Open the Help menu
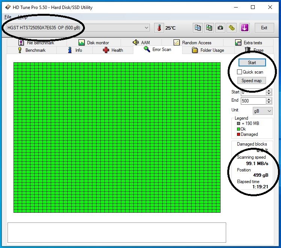 23,17
